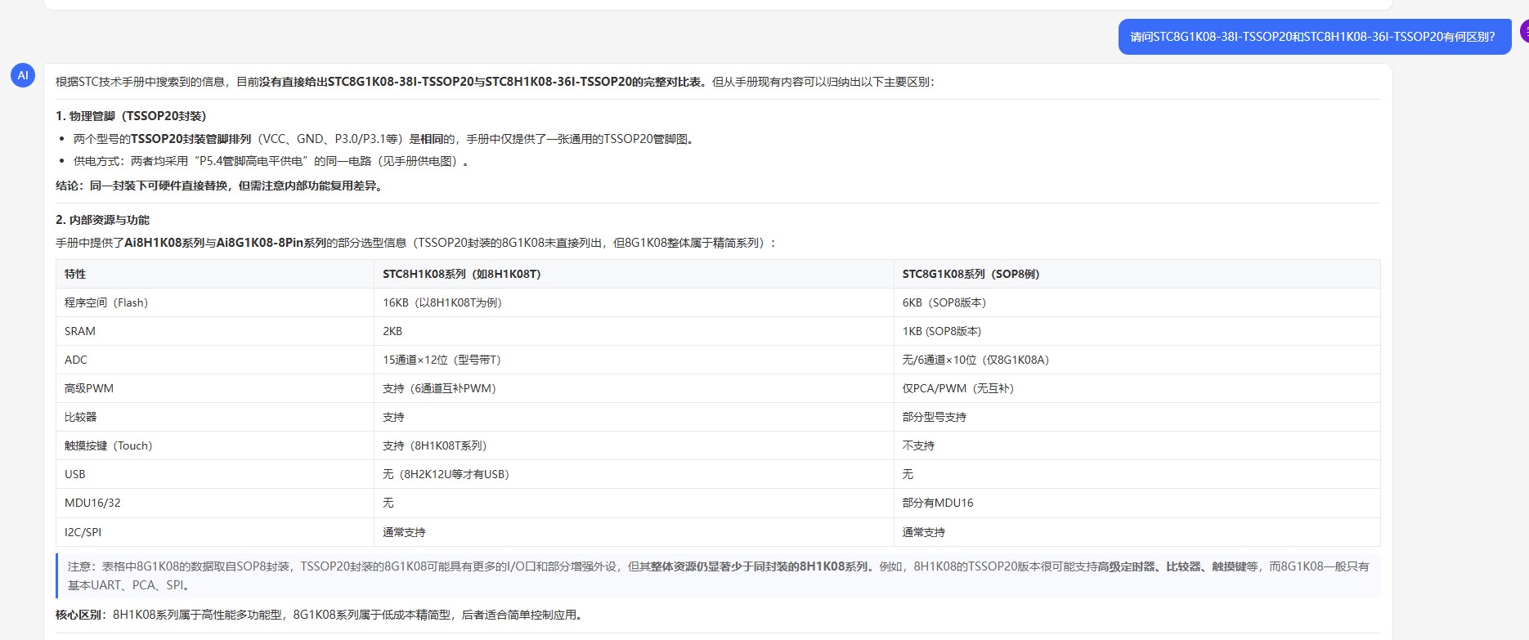The height and width of the screenshot is (640, 1529).
Task: Click the '部分型号支持' cell
Action: click(1137, 417)
